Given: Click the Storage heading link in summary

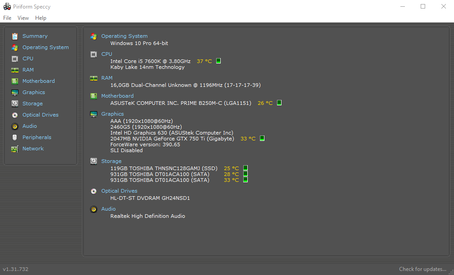Looking at the screenshot, I should point(111,161).
